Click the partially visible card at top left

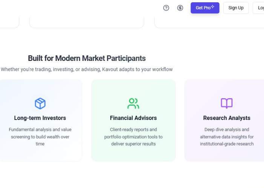pyautogui.click(x=9, y=22)
